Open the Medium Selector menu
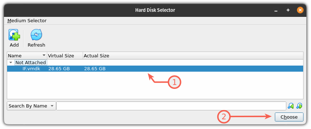This screenshot has width=311, height=129. pos(27,21)
